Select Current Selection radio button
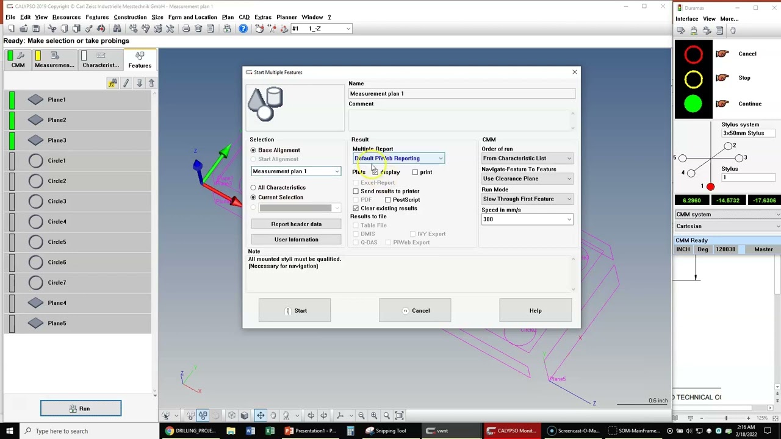 click(253, 197)
